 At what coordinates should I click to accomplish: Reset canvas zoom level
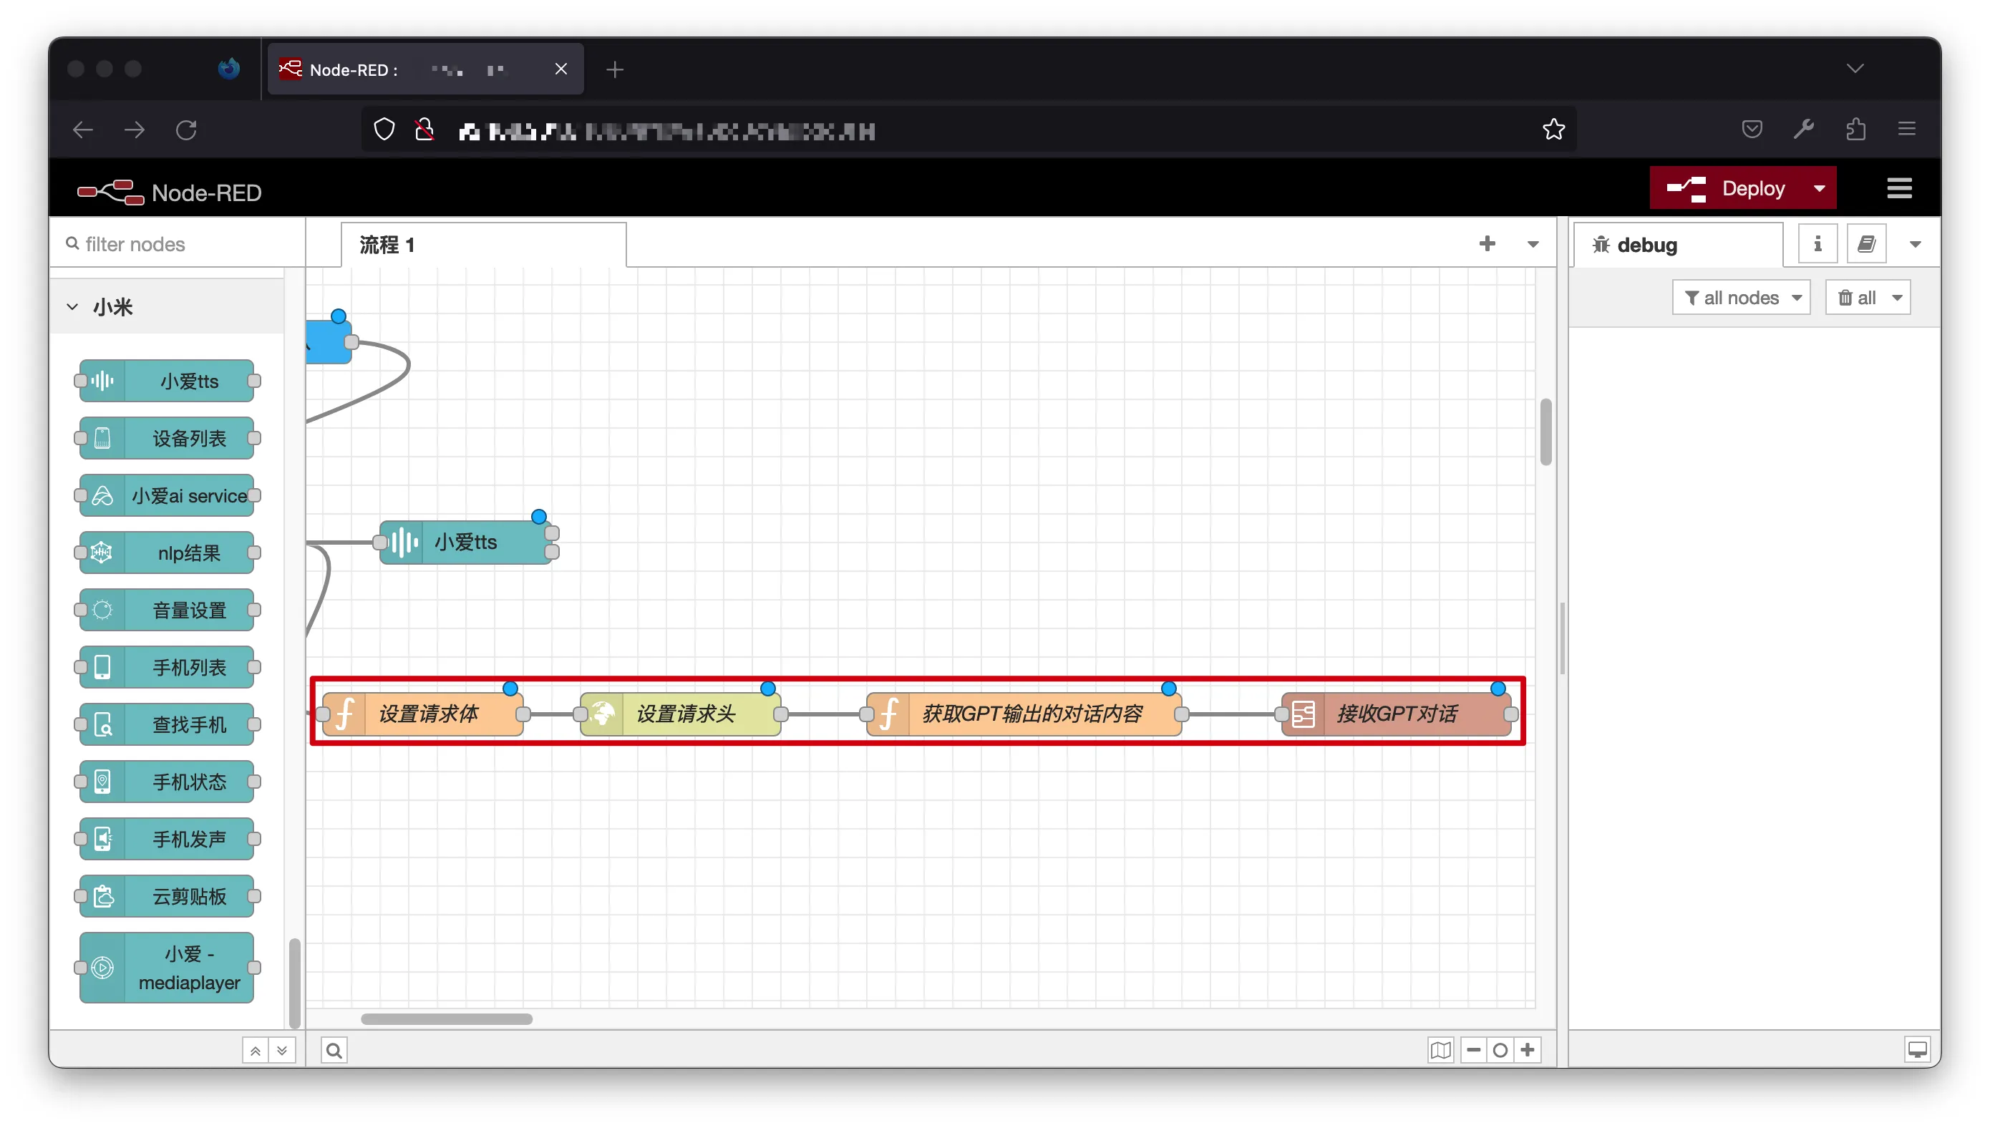tap(1500, 1051)
